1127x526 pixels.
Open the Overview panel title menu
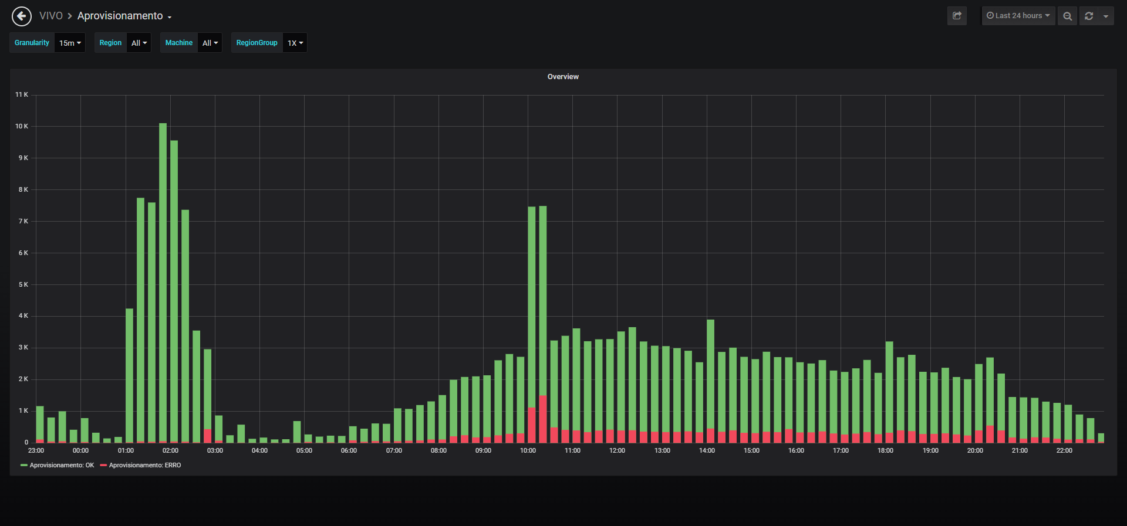(x=563, y=77)
